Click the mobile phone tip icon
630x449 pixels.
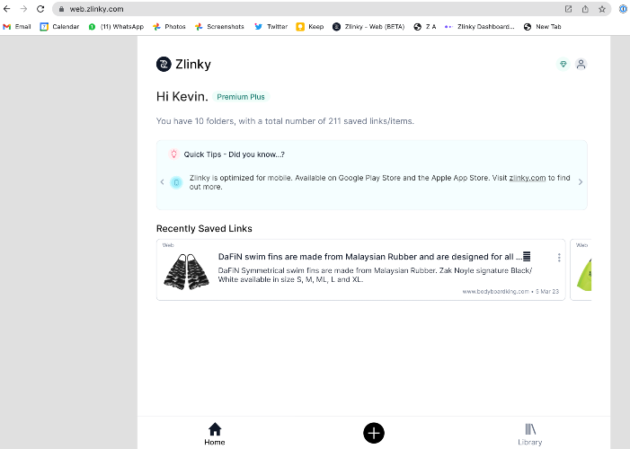pos(176,182)
